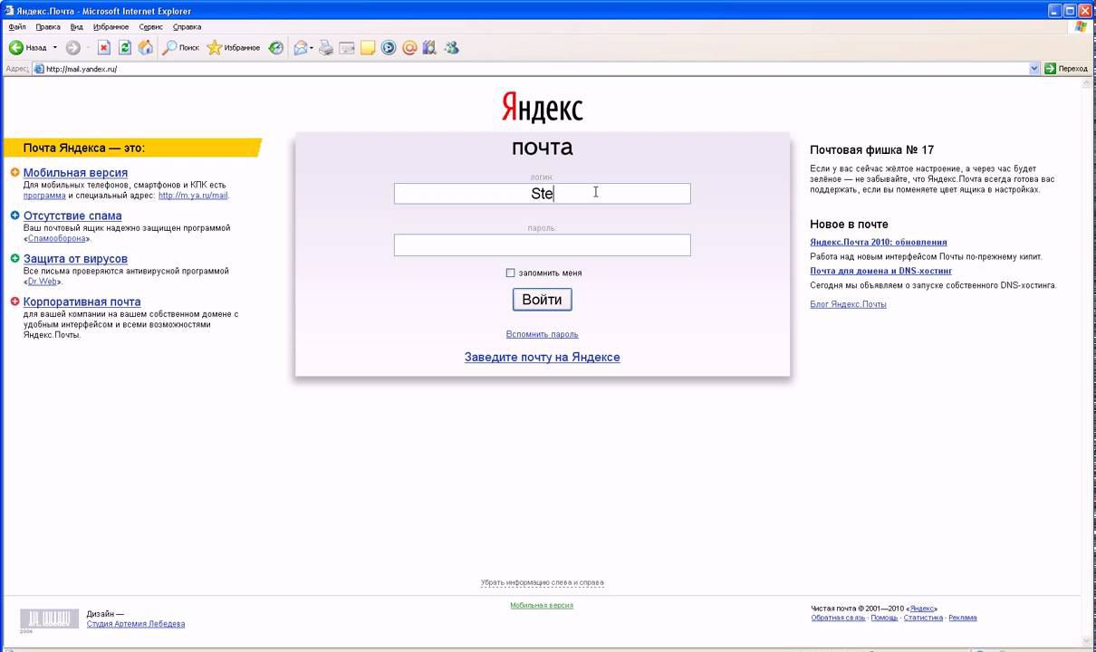The width and height of the screenshot is (1096, 652).
Task: Click the логин input field
Action: pyautogui.click(x=542, y=193)
